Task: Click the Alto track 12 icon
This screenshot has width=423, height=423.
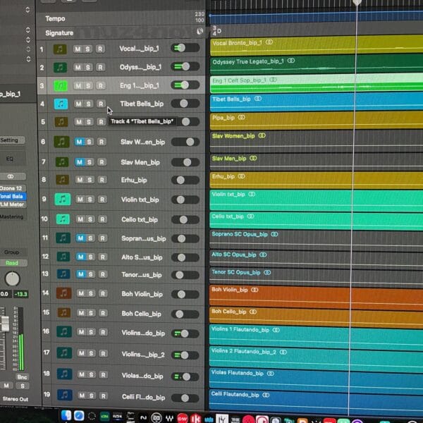Action: 63,257
